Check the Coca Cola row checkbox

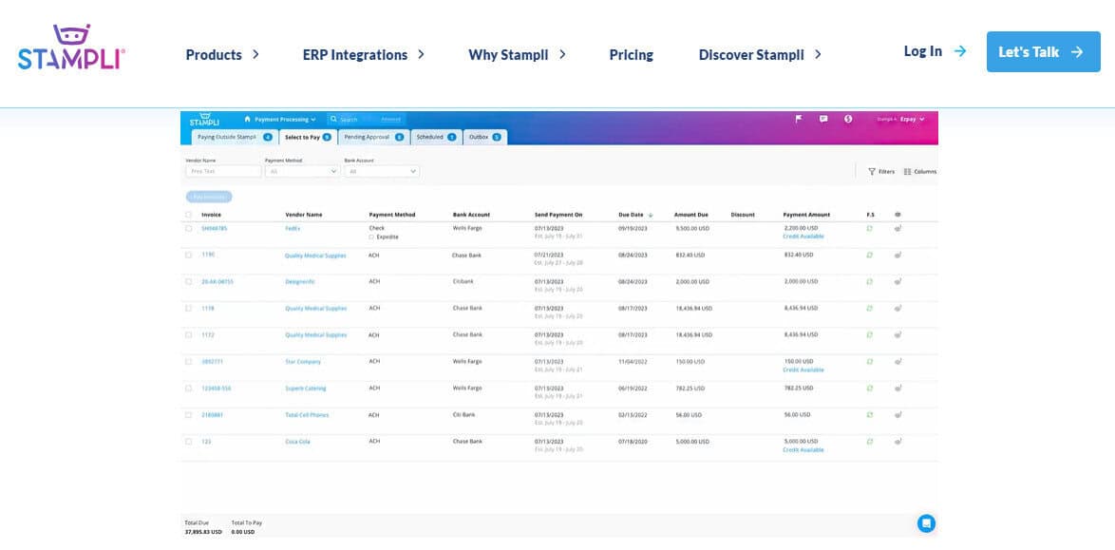(188, 441)
